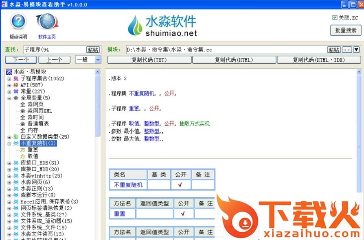Screen dimensions: 364x240
Task: Click 复制代码(HTML) button
Action: pyautogui.click(x=234, y=60)
